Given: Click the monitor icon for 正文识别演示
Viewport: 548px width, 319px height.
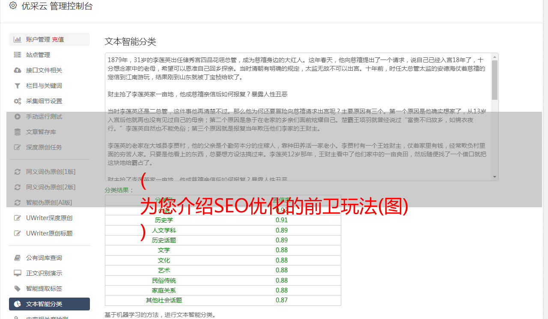Looking at the screenshot, I should tap(17, 273).
